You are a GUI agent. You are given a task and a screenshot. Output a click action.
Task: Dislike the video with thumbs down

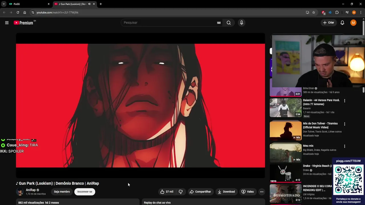[181, 192]
